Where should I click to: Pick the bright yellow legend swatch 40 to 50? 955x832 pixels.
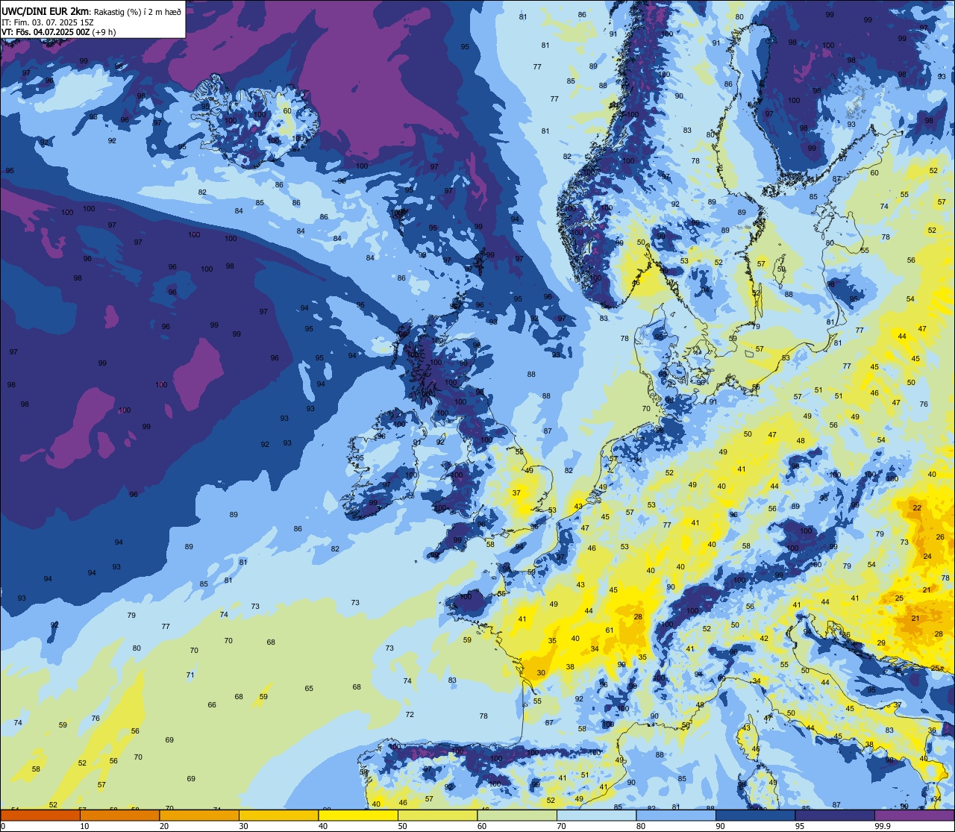pos(358,815)
